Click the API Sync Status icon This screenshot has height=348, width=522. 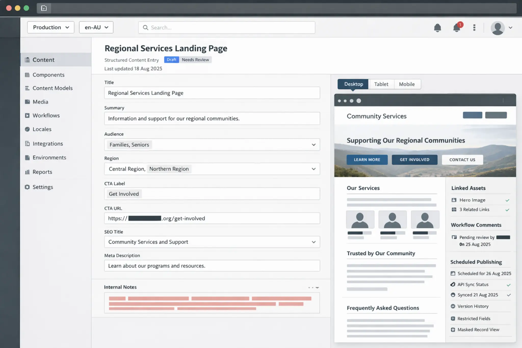(453, 285)
